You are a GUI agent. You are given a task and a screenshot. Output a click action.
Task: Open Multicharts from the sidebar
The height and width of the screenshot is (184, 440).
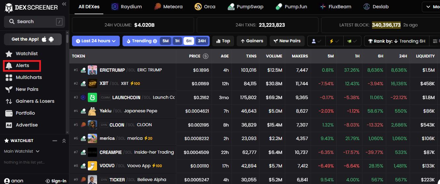point(28,77)
